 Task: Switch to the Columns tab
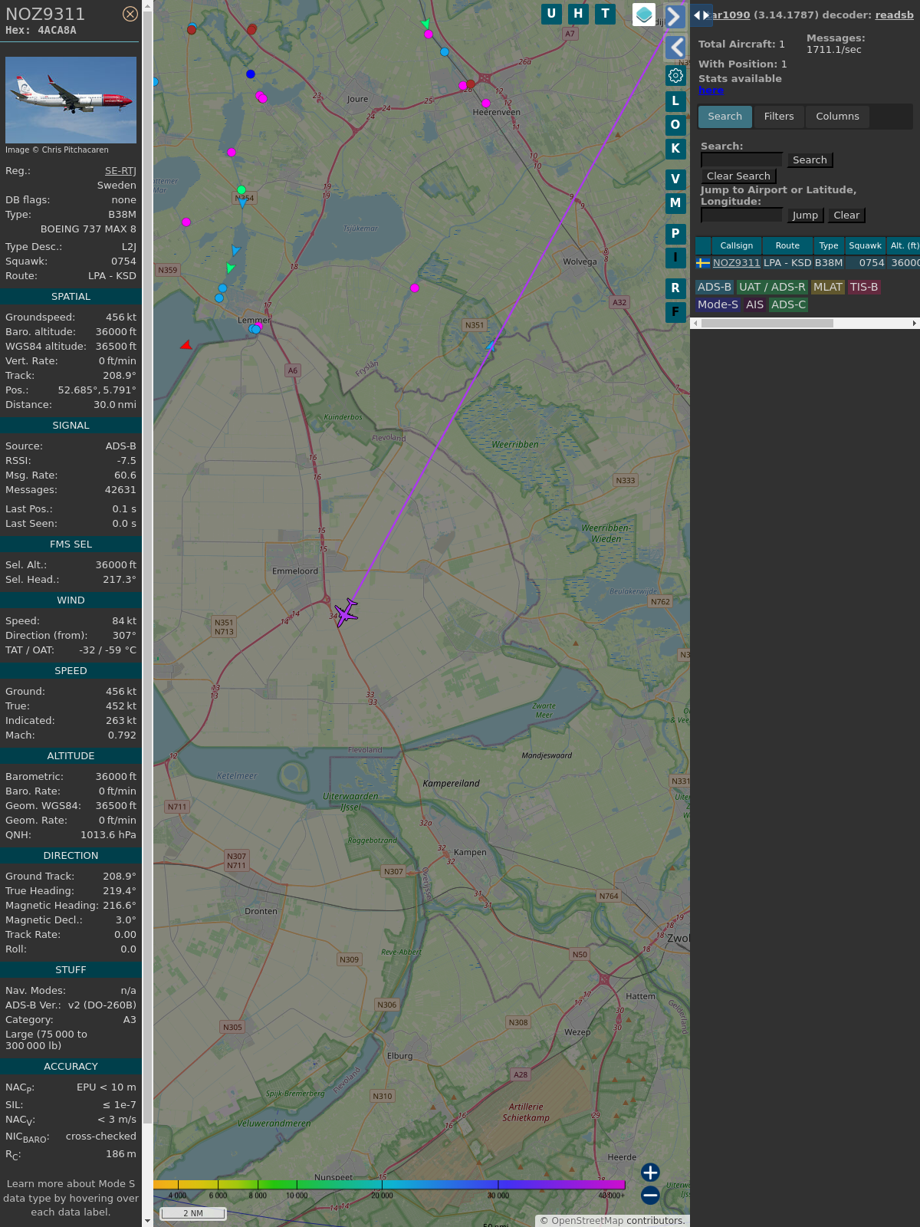[x=837, y=117]
